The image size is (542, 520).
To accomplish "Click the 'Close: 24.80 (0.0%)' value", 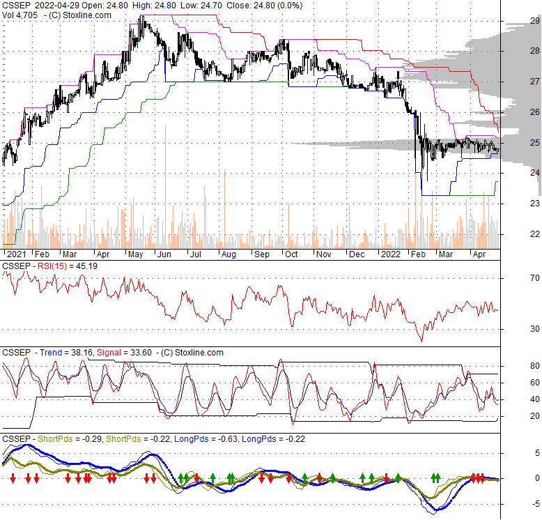I will click(x=265, y=6).
